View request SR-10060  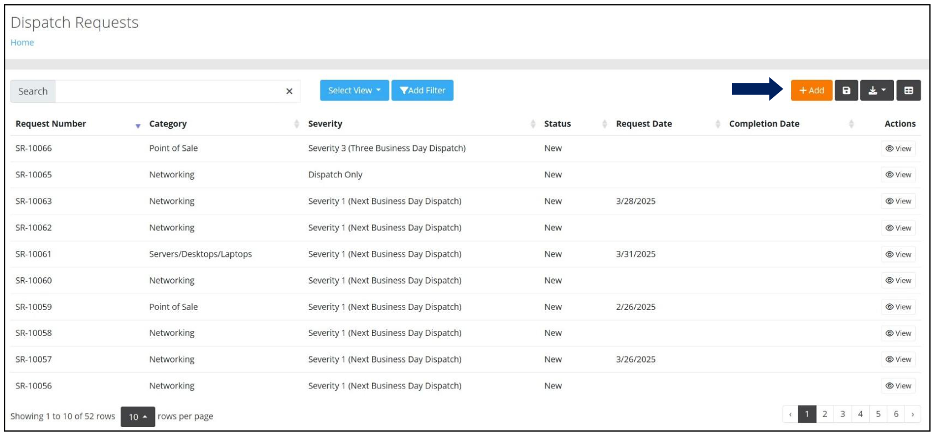898,280
